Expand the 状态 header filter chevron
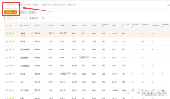 pos(18,26)
